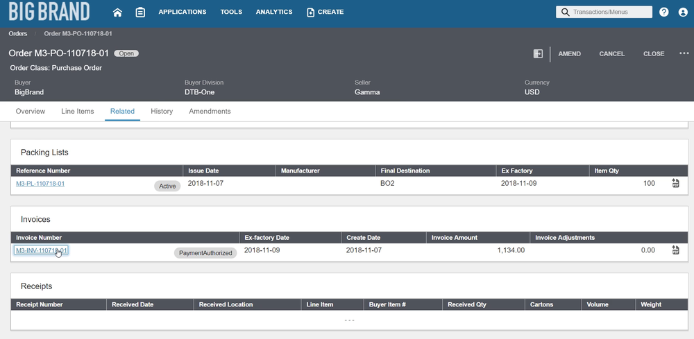Click the Buyer Item # column header
This screenshot has height=339, width=694.
(x=403, y=304)
